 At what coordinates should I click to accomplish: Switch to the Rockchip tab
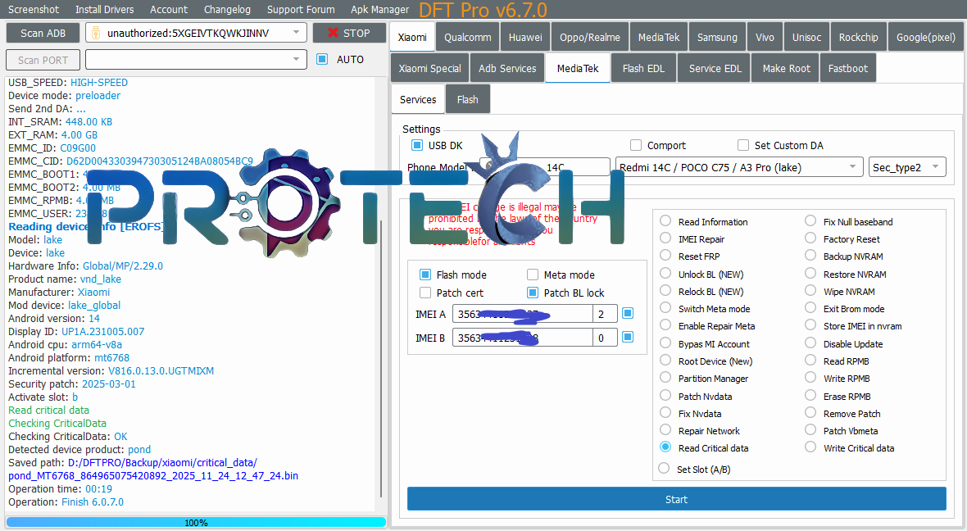pos(858,37)
